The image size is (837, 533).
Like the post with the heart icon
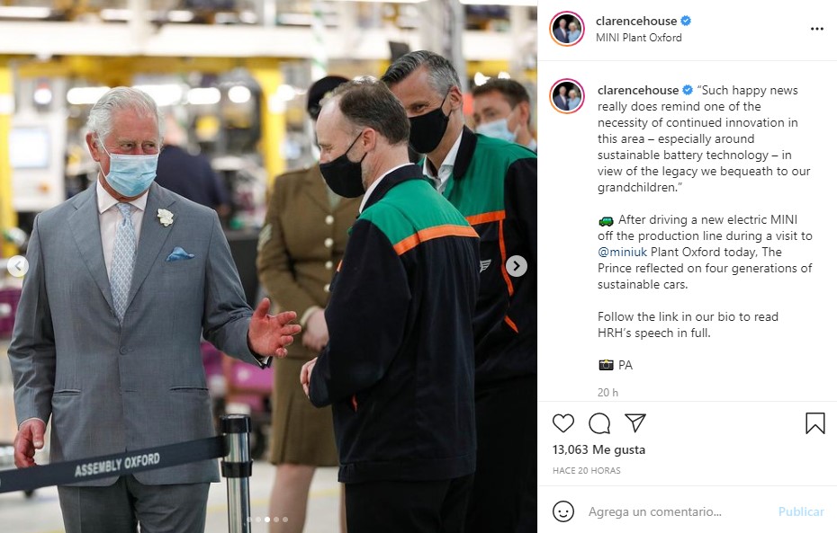tap(563, 423)
